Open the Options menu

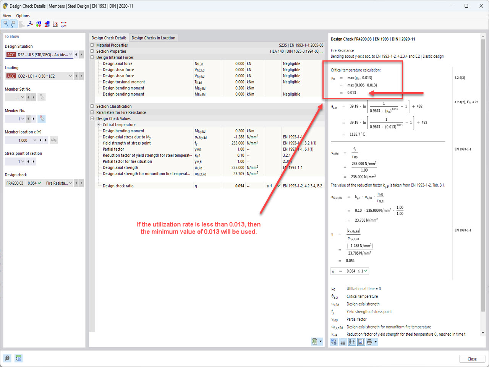click(23, 16)
